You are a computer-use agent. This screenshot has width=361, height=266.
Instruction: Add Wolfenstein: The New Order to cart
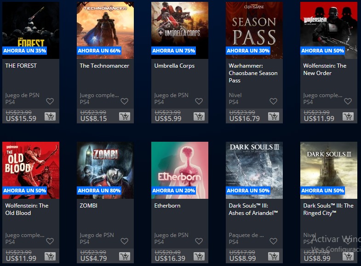click(348, 116)
